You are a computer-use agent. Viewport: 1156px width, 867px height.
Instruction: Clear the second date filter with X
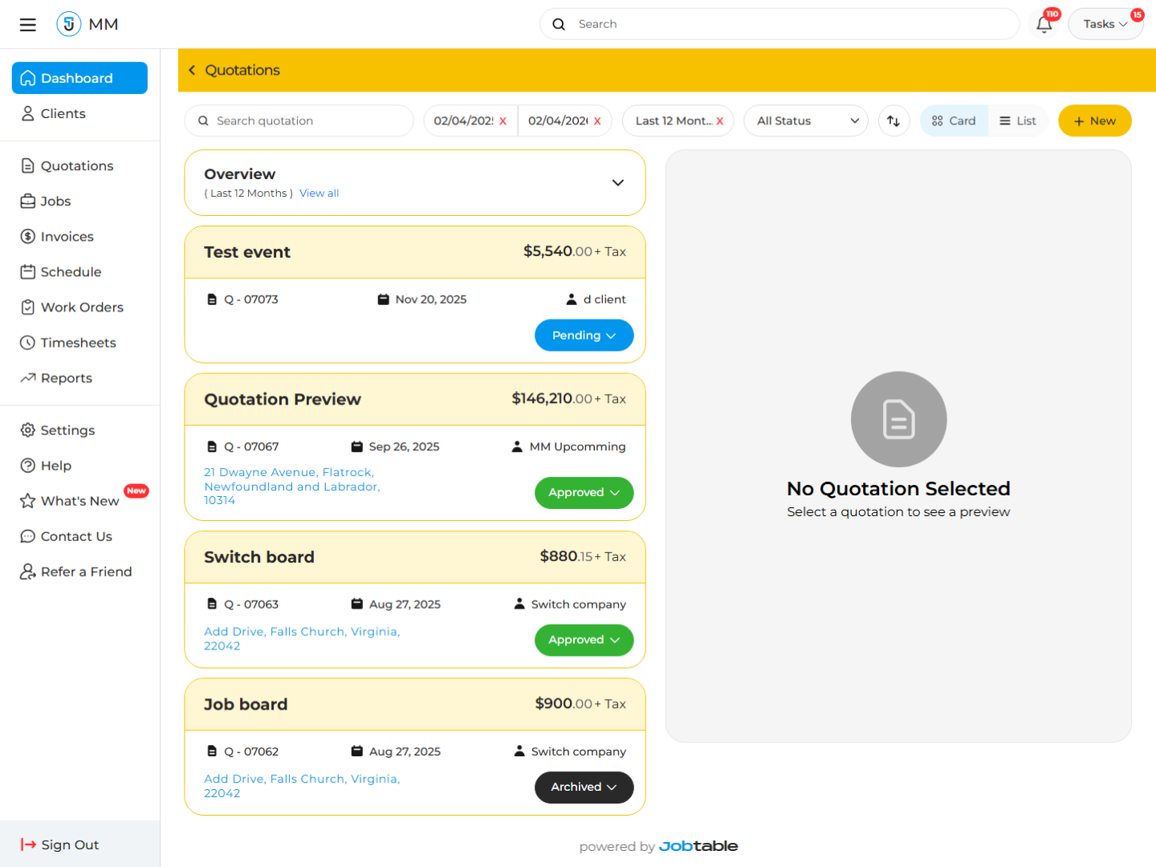pos(597,121)
